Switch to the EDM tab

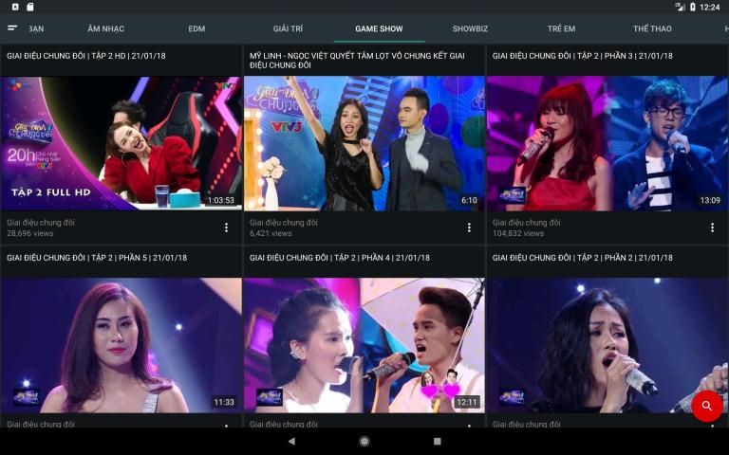point(196,28)
